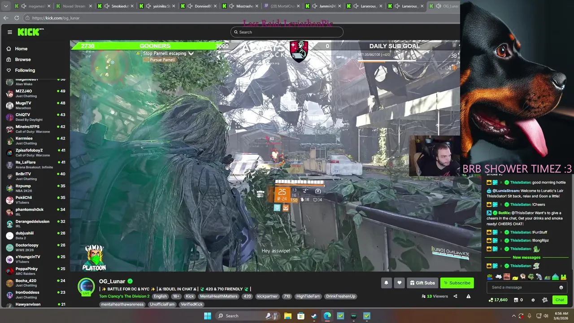Click the MentalHealthMatters tag
Image resolution: width=574 pixels, height=323 pixels.
[x=219, y=296]
